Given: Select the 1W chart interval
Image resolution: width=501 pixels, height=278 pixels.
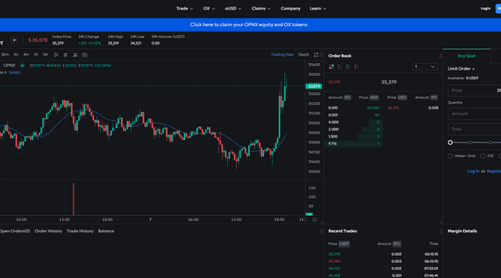Looking at the screenshot, I should click(45, 55).
